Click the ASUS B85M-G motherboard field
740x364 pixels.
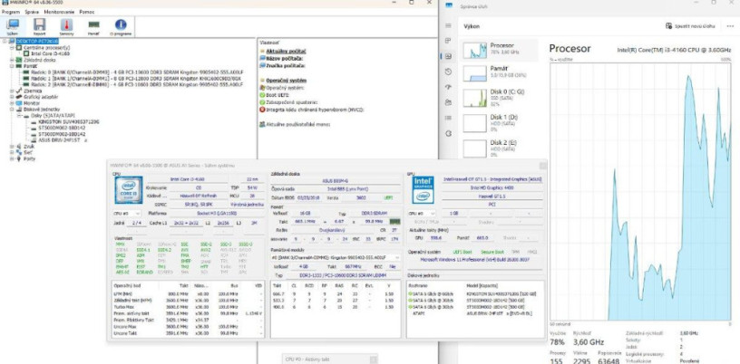point(337,180)
